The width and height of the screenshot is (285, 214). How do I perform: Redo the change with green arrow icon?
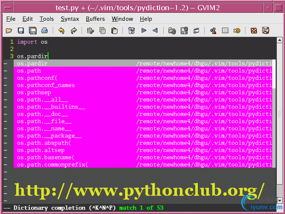tap(74, 31)
